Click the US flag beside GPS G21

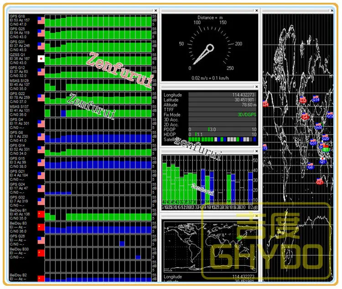click(x=41, y=175)
